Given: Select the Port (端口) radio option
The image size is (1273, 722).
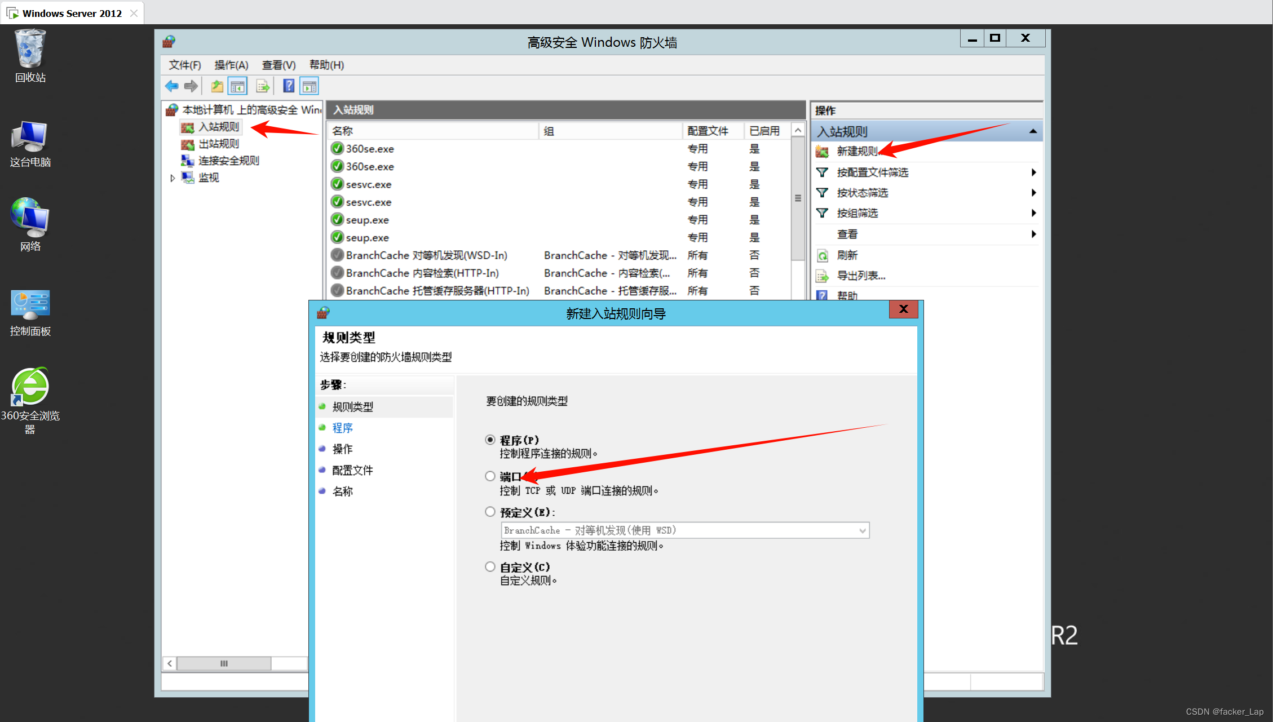Looking at the screenshot, I should pyautogui.click(x=490, y=476).
